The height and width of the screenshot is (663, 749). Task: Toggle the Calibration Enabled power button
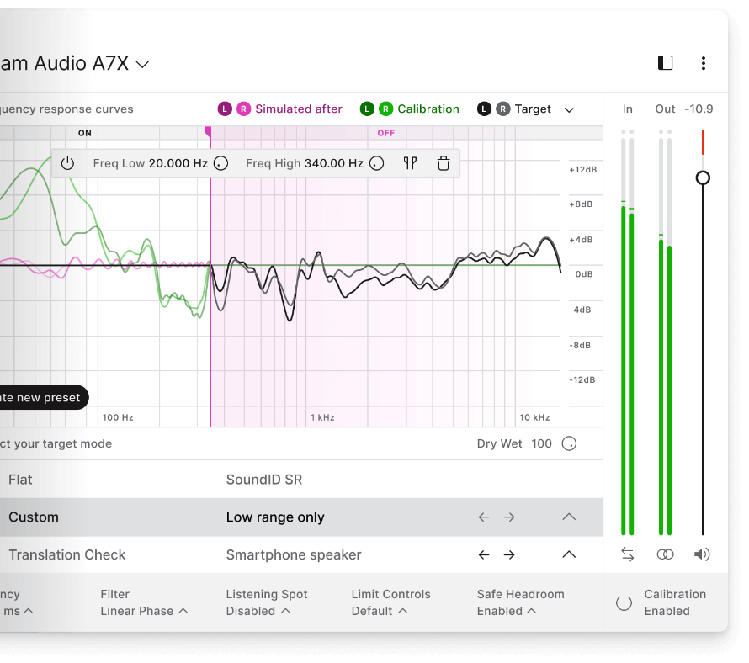pyautogui.click(x=624, y=602)
